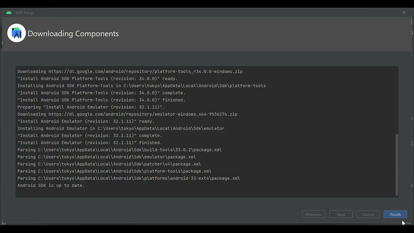The image size is (414, 233).
Task: Click the Parsing emulator\package.xml line
Action: 106,157
